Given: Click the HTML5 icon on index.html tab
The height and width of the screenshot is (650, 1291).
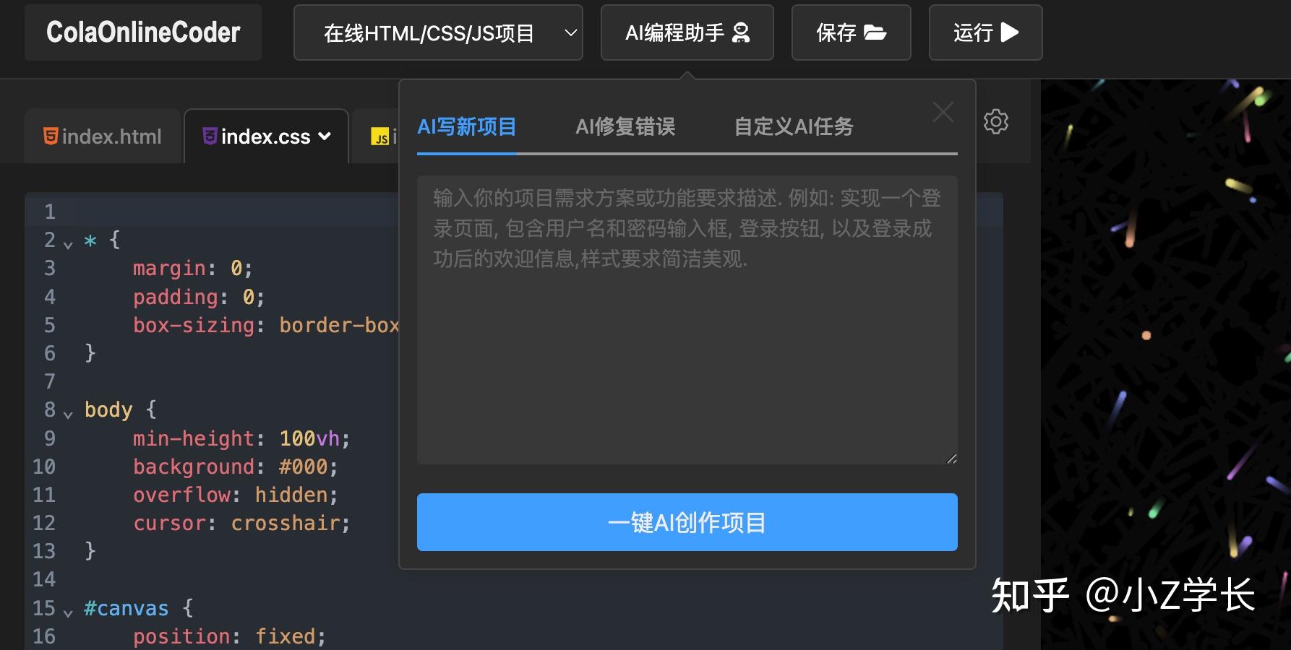Looking at the screenshot, I should coord(51,136).
